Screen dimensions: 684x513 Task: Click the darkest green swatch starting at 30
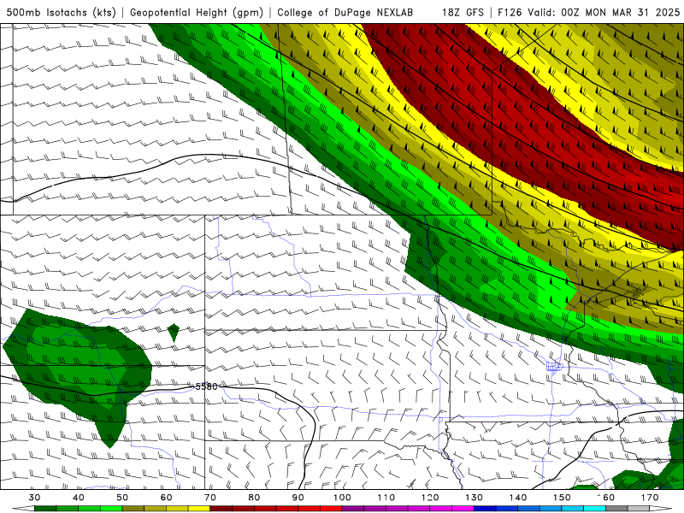[x=45, y=509]
